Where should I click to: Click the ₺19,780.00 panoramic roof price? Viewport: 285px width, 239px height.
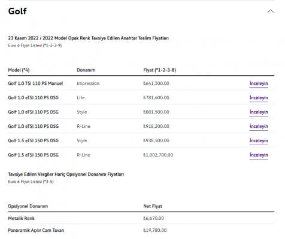point(155,230)
